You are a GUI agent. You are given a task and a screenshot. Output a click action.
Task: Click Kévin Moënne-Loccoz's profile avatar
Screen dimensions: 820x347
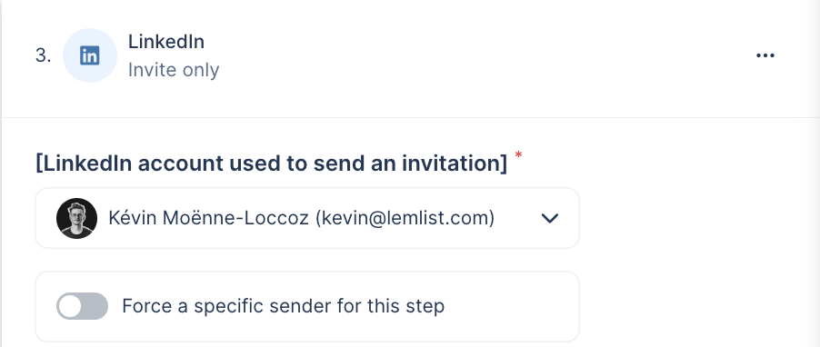(77, 218)
